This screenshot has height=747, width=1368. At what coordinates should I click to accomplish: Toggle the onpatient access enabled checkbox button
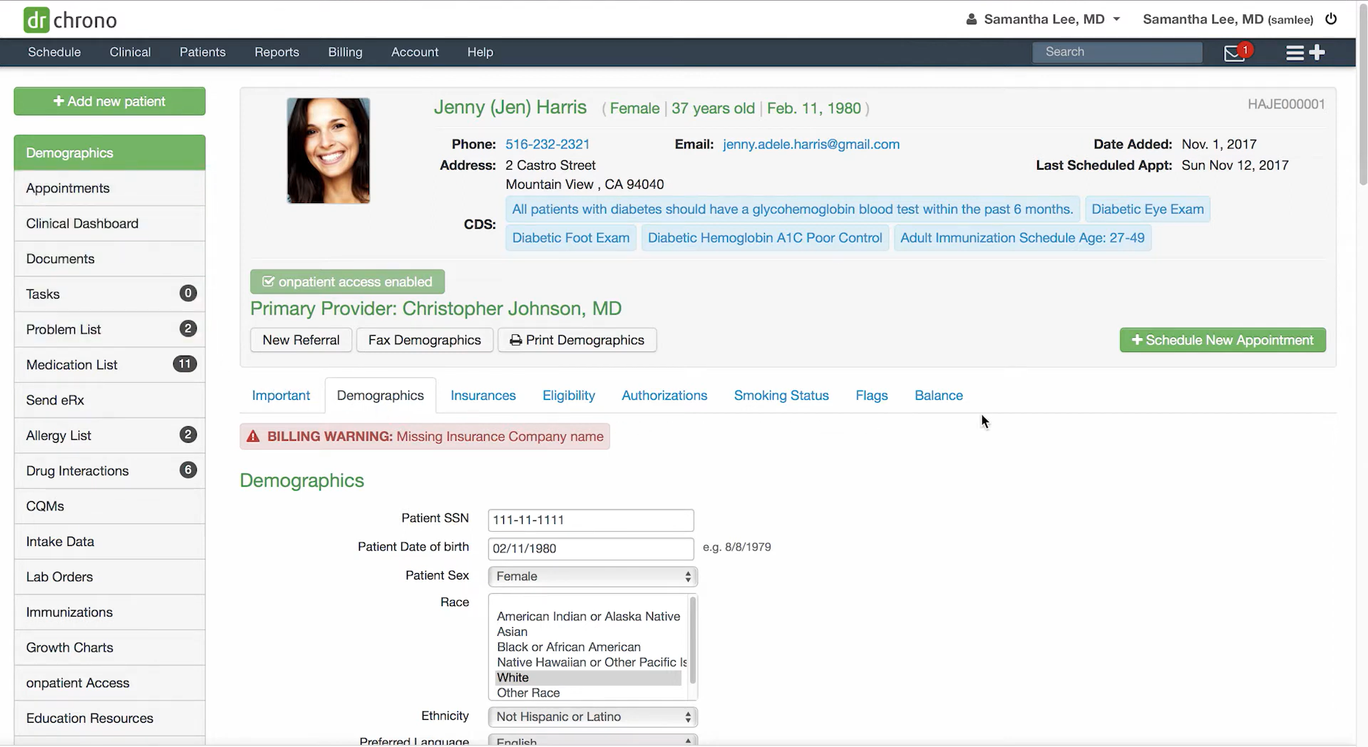coord(347,282)
